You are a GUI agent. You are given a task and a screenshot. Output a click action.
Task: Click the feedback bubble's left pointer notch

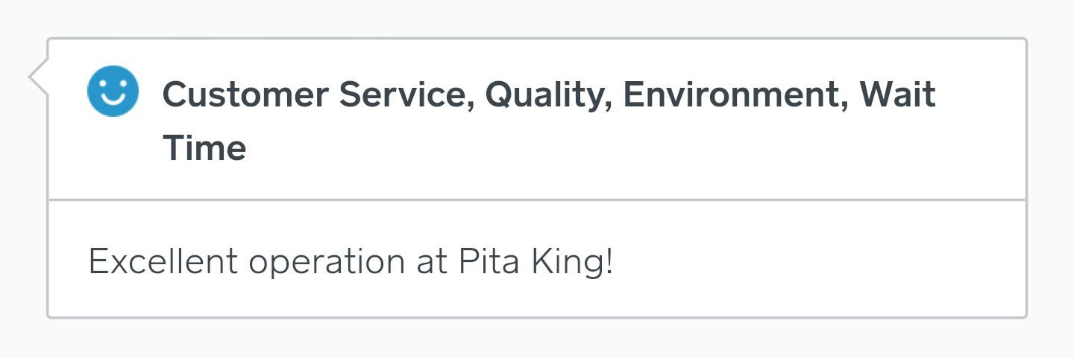37,76
